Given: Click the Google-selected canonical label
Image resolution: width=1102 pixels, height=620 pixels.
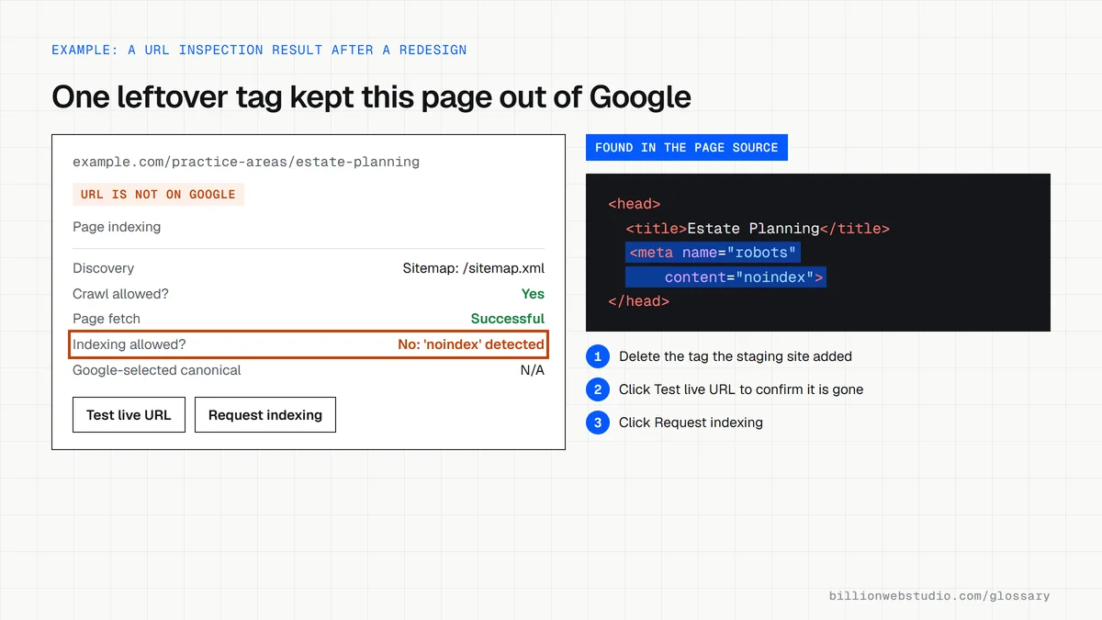Looking at the screenshot, I should 156,370.
